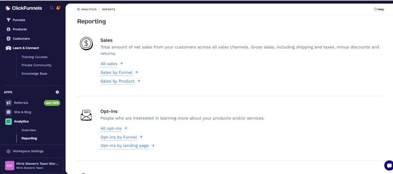Click the Products box icon
393x174 pixels.
tap(9, 29)
